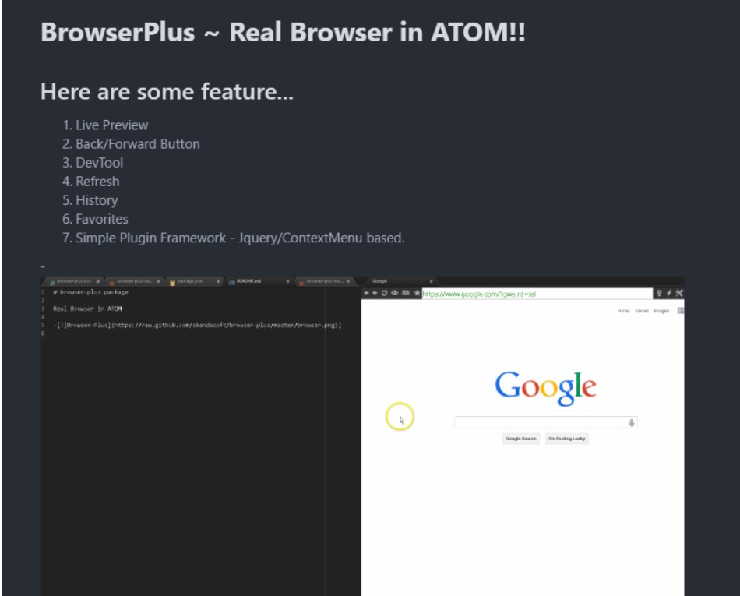This screenshot has width=740, height=596.
Task: Click the microphone voice search icon
Action: tap(632, 423)
